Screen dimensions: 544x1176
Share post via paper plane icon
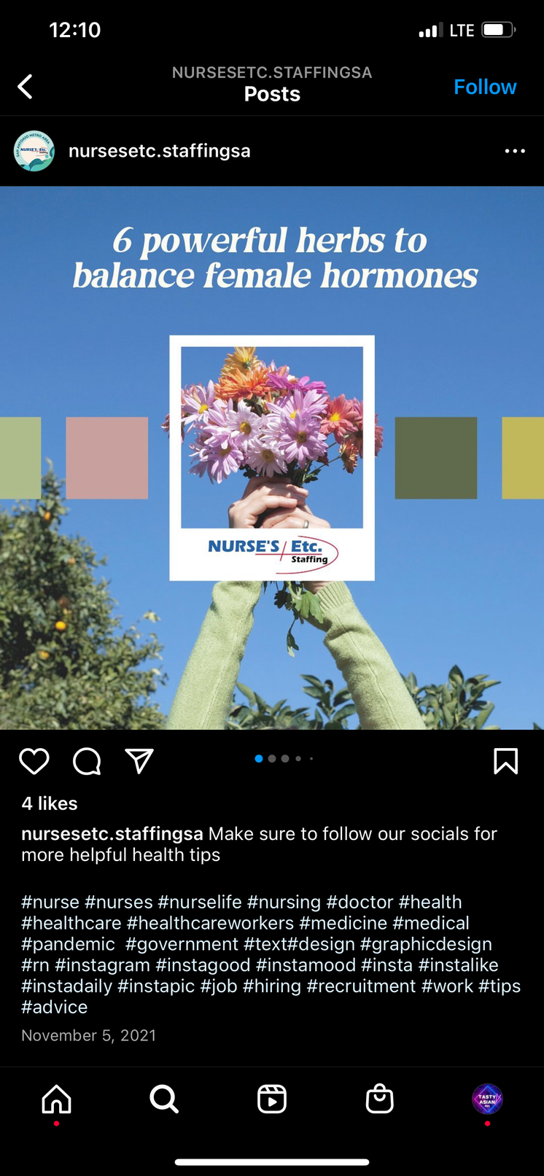pyautogui.click(x=139, y=760)
